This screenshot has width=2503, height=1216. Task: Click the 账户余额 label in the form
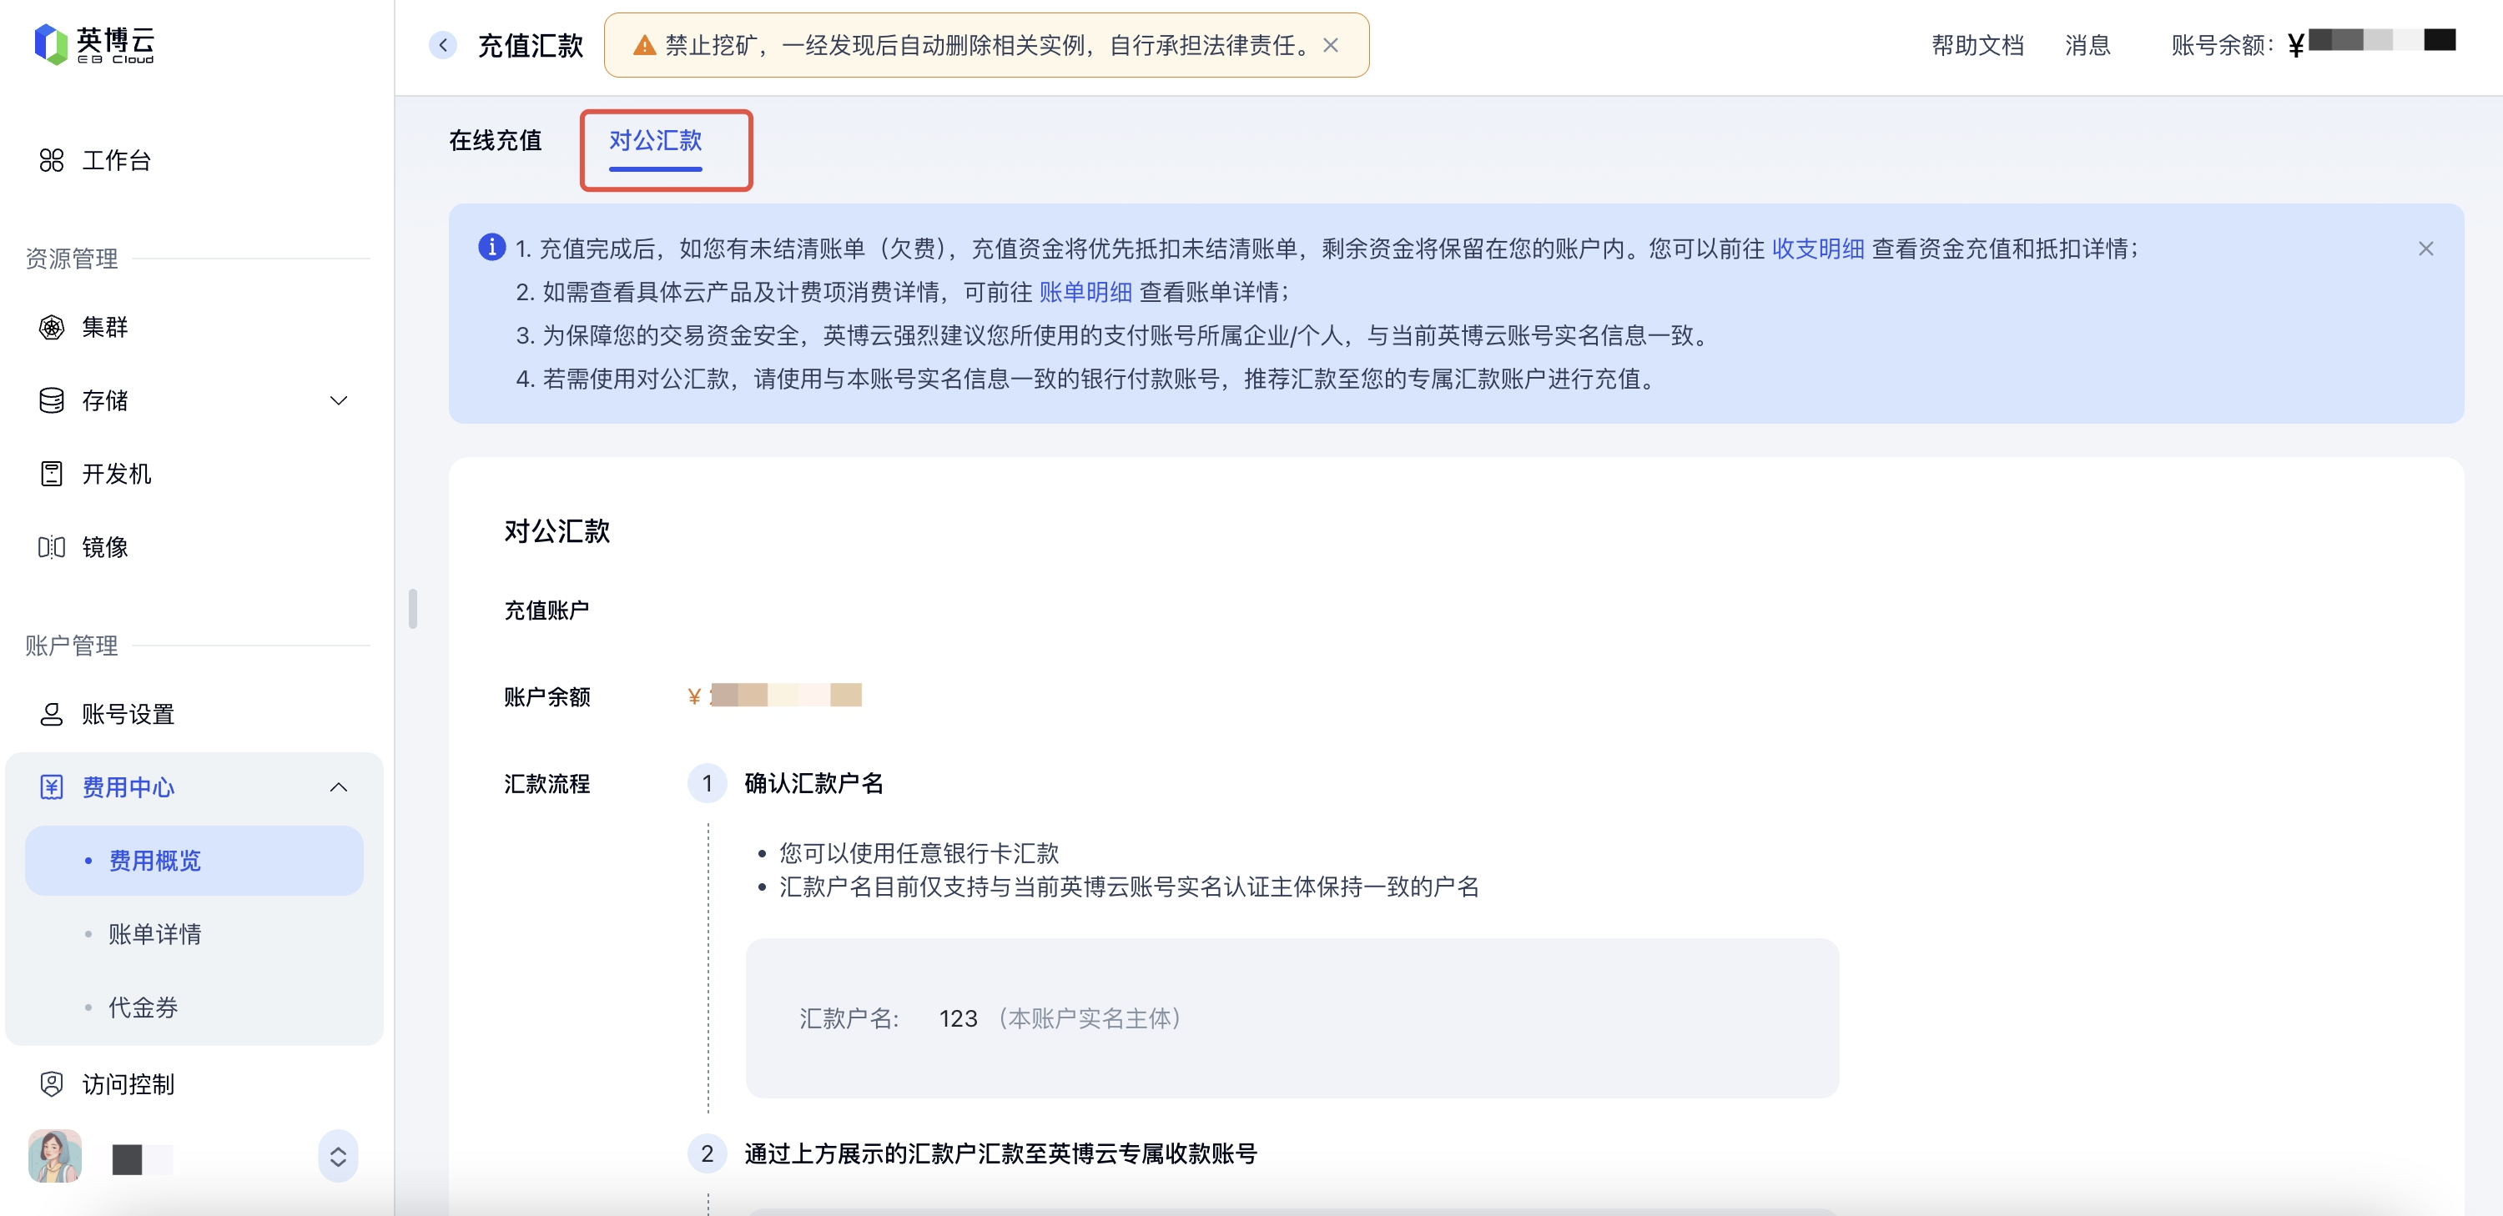[x=547, y=696]
